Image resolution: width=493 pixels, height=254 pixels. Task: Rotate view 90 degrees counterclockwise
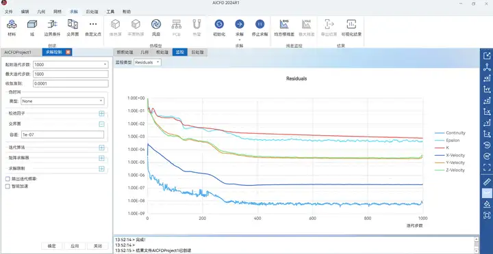(487, 145)
